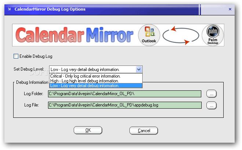Click the Log Folder input field
This screenshot has height=150, width=242.
pyautogui.click(x=125, y=94)
